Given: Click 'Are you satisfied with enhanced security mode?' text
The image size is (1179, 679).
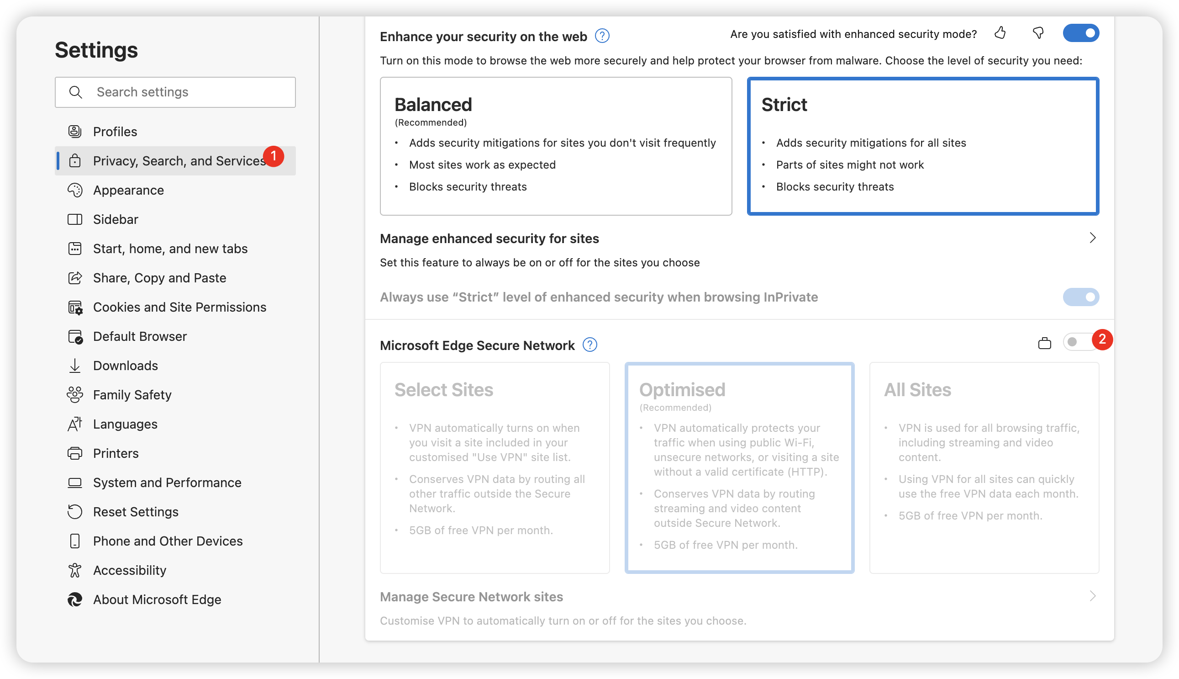Looking at the screenshot, I should point(853,34).
